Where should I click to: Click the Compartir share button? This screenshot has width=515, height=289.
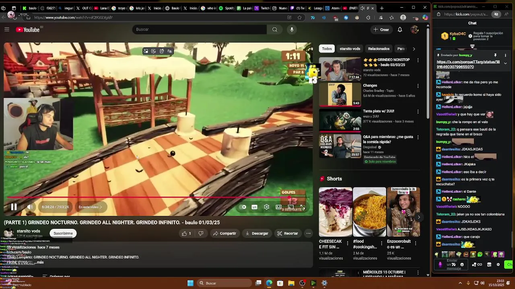(225, 233)
